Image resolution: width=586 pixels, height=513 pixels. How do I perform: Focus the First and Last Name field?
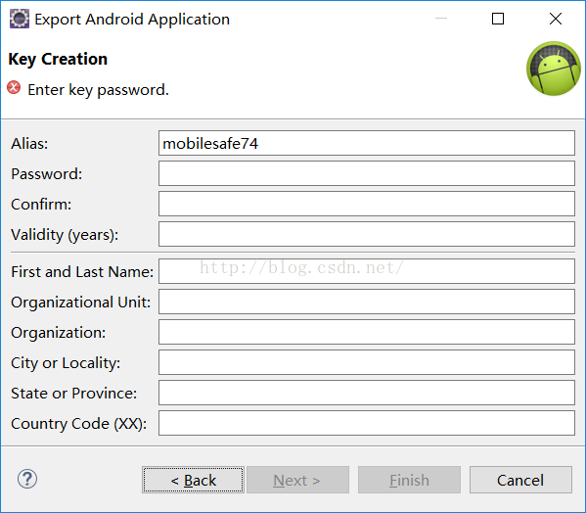pyautogui.click(x=367, y=271)
